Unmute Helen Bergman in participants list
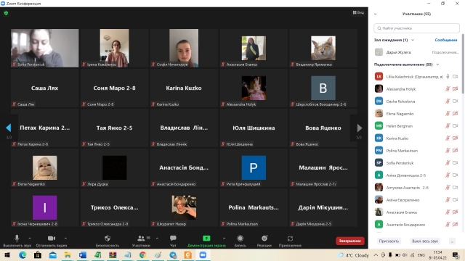 coord(448,125)
